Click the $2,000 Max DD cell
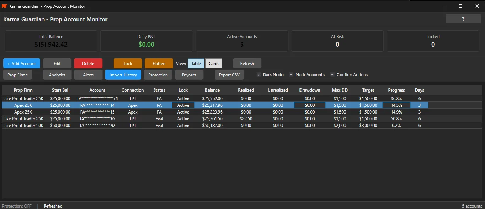 [x=340, y=126]
